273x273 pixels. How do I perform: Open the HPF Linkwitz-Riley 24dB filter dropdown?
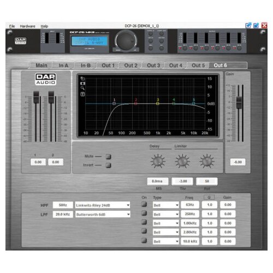[x=103, y=205]
